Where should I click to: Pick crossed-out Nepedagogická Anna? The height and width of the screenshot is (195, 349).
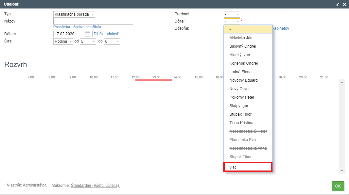click(x=248, y=148)
